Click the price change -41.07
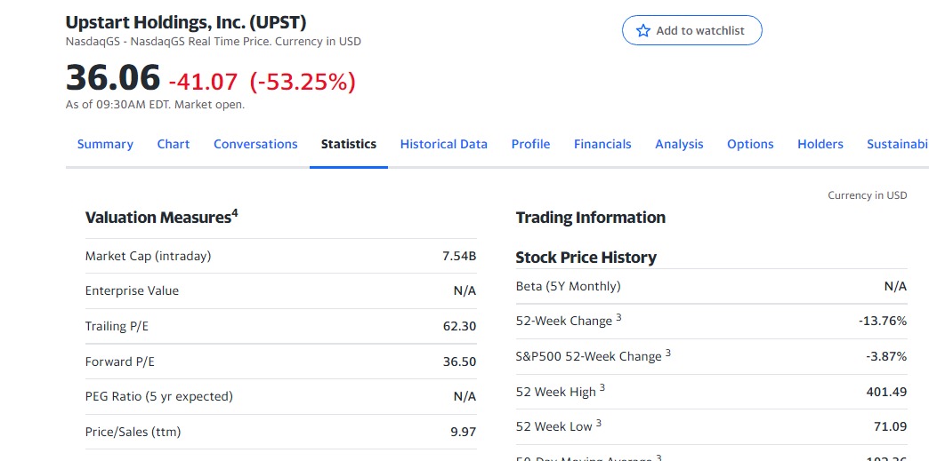The height and width of the screenshot is (461, 929). pos(203,82)
